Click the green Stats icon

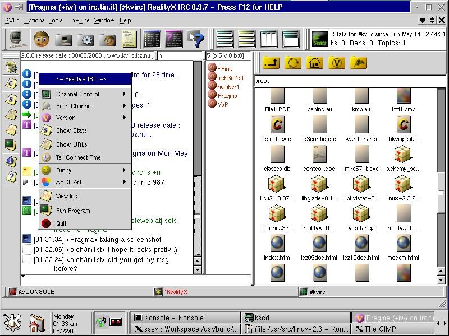[x=319, y=39]
